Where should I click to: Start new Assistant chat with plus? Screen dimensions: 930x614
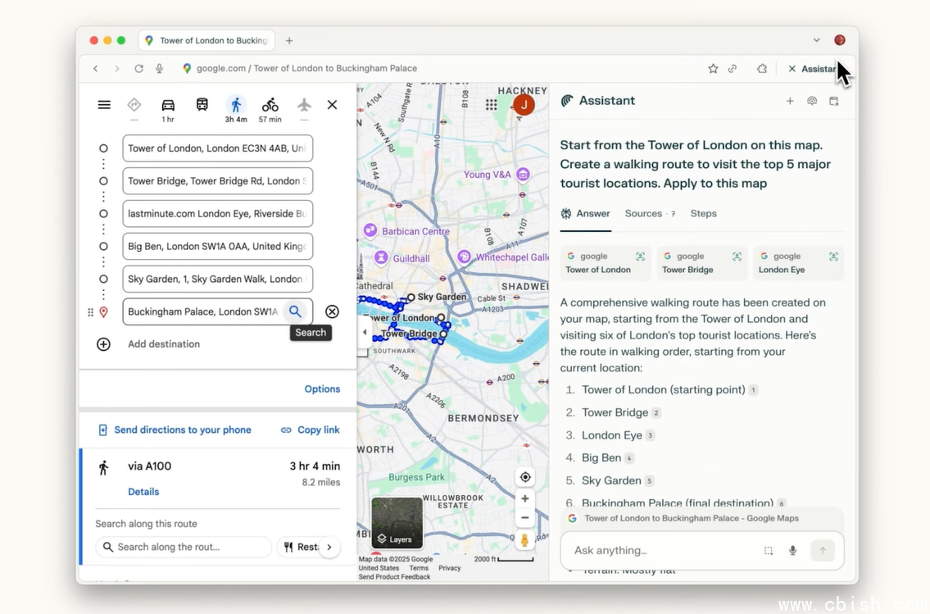[790, 101]
